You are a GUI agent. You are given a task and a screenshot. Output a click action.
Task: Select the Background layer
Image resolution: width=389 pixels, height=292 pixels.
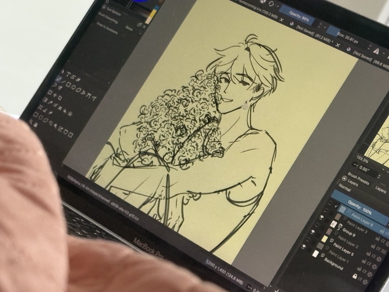pos(334,264)
